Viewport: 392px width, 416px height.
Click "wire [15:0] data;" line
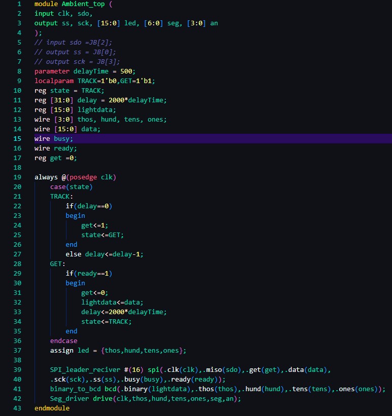click(67, 129)
